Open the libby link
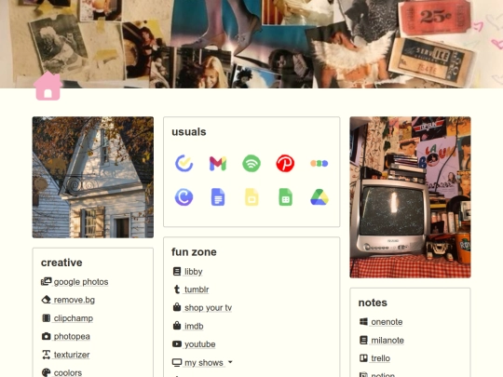Image resolution: width=503 pixels, height=377 pixels. [194, 272]
